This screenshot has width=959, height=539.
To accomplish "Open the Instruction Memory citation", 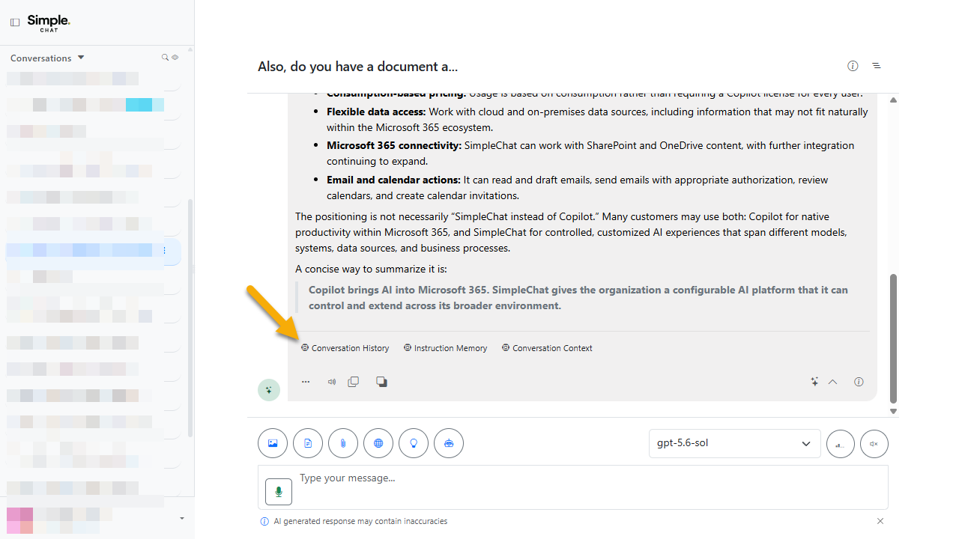I will tap(445, 348).
